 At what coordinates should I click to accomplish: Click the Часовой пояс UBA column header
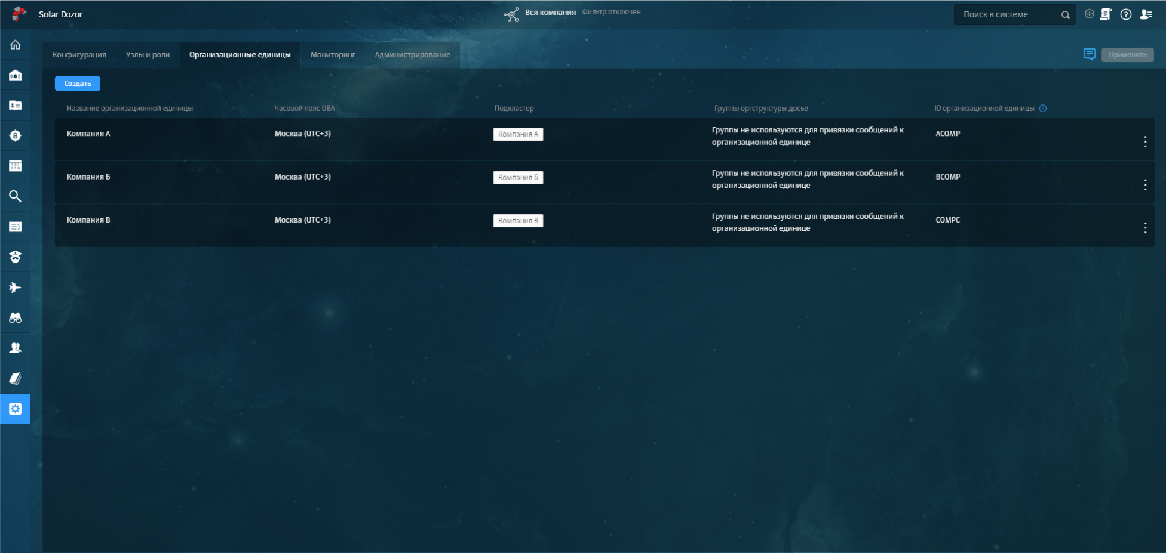(305, 109)
